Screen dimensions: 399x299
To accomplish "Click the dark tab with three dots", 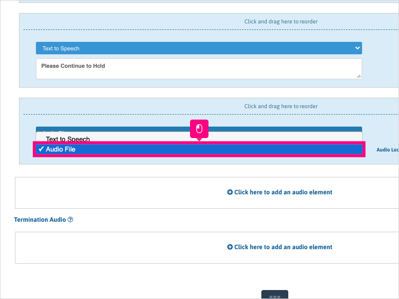I will click(x=275, y=295).
